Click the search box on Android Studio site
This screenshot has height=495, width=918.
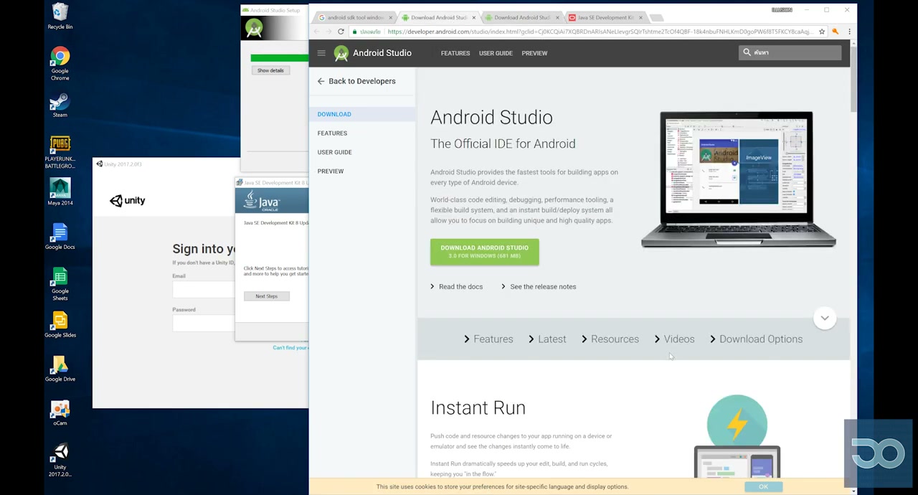[790, 52]
